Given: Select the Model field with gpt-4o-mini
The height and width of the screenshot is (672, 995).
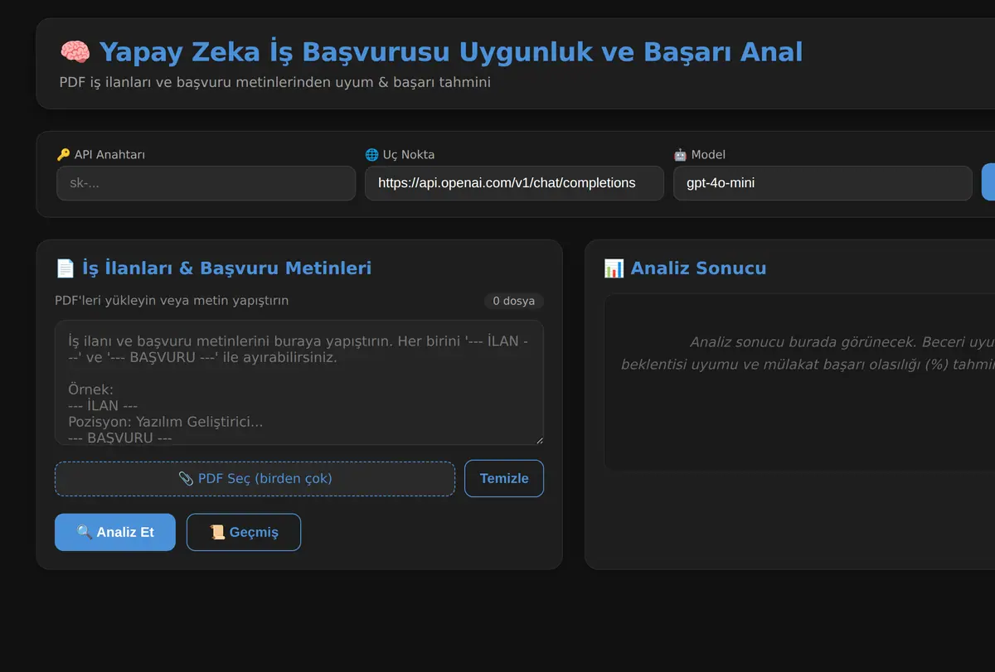Looking at the screenshot, I should [823, 183].
